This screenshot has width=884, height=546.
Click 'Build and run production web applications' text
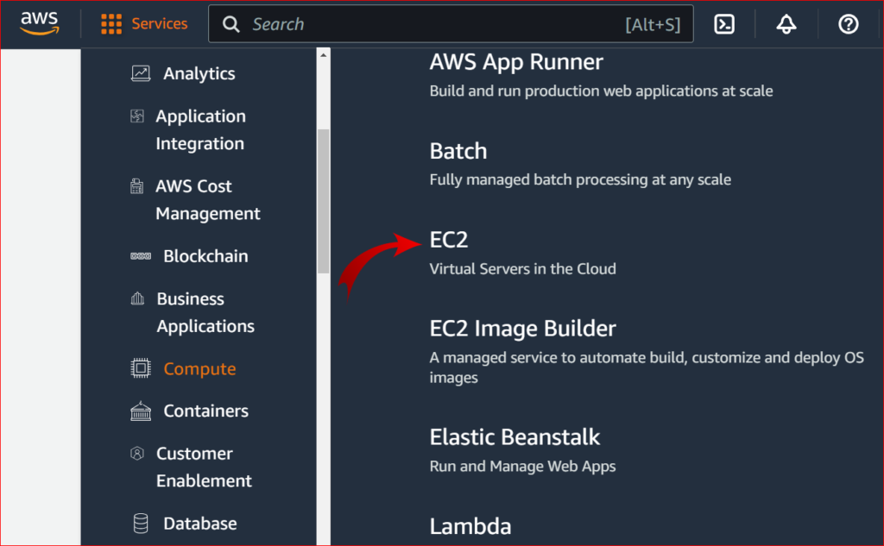601,91
